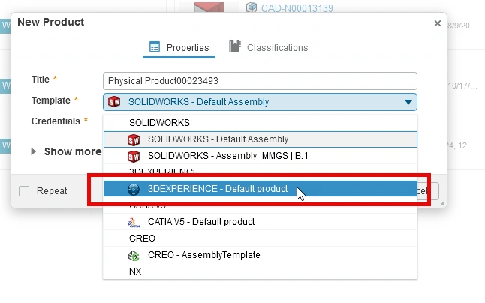485x303 pixels.
Task: Select the Properties tab label
Action: [x=188, y=47]
